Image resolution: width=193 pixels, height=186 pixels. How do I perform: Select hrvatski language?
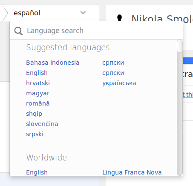(x=38, y=83)
